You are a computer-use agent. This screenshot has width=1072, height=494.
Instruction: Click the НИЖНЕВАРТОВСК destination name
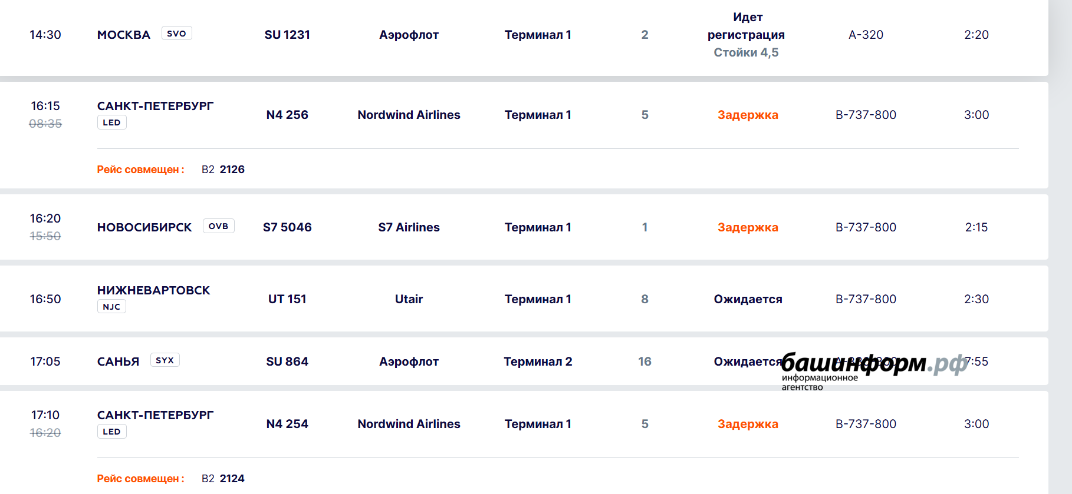153,290
